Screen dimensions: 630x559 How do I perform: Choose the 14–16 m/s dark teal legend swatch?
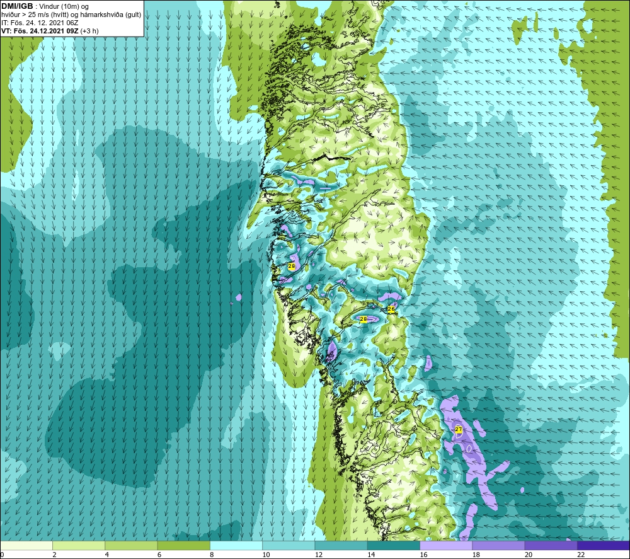[393, 545]
